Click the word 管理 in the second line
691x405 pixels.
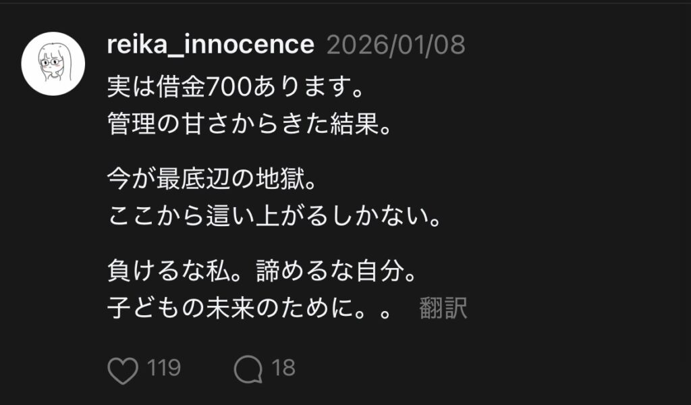[128, 126]
